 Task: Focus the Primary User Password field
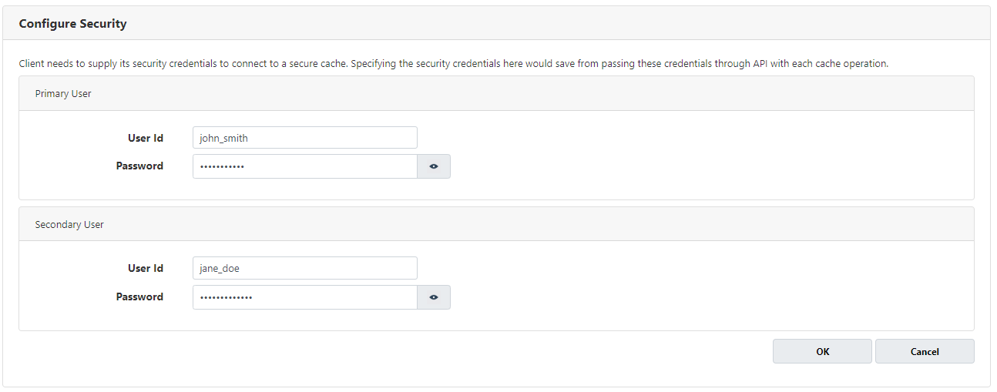(305, 166)
